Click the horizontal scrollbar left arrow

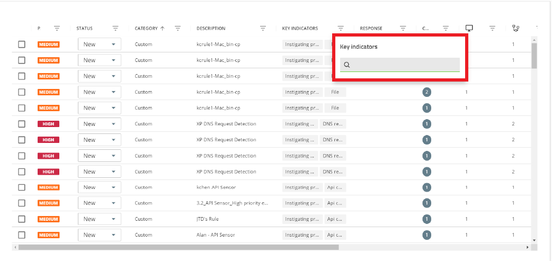tap(15, 247)
